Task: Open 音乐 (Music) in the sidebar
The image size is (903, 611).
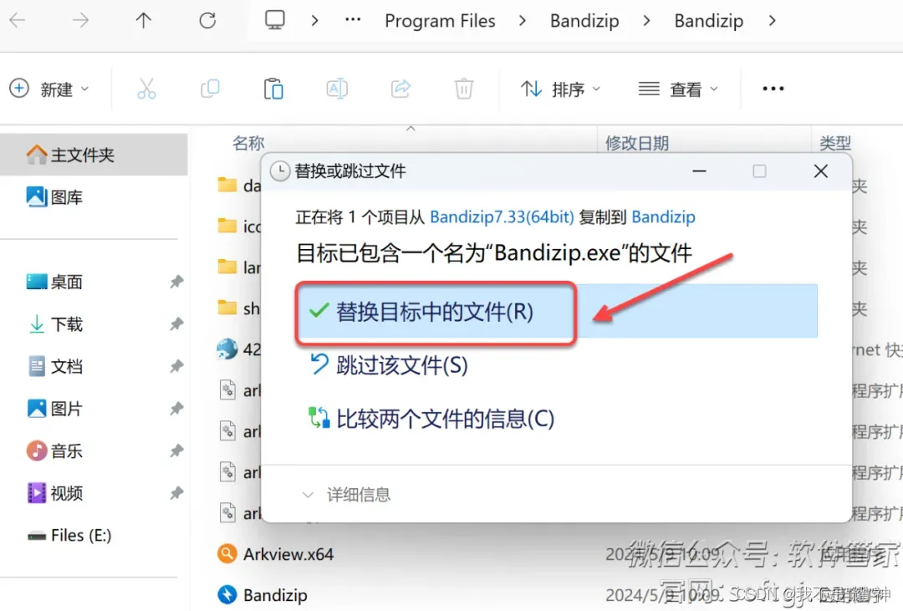Action: pyautogui.click(x=54, y=451)
